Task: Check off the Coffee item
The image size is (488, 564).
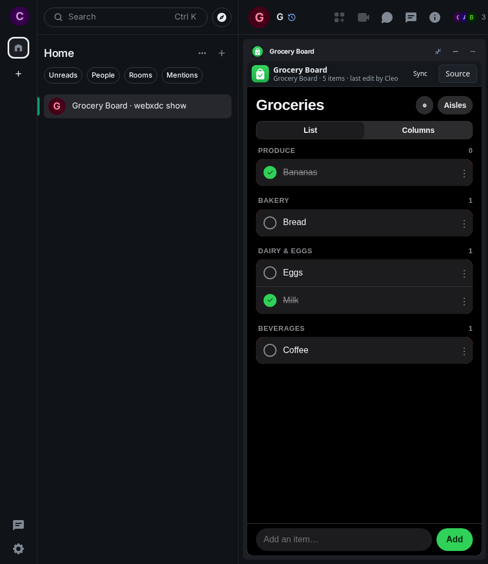Action: 270,350
